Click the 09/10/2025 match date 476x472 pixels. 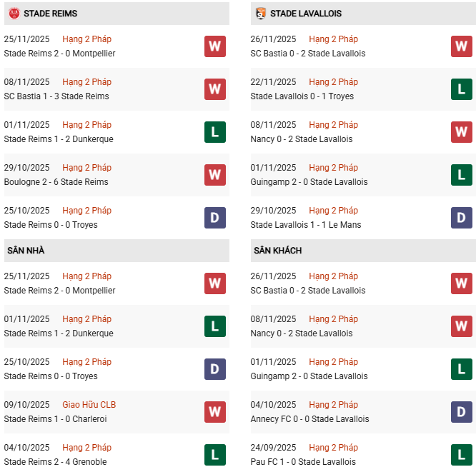(26, 405)
